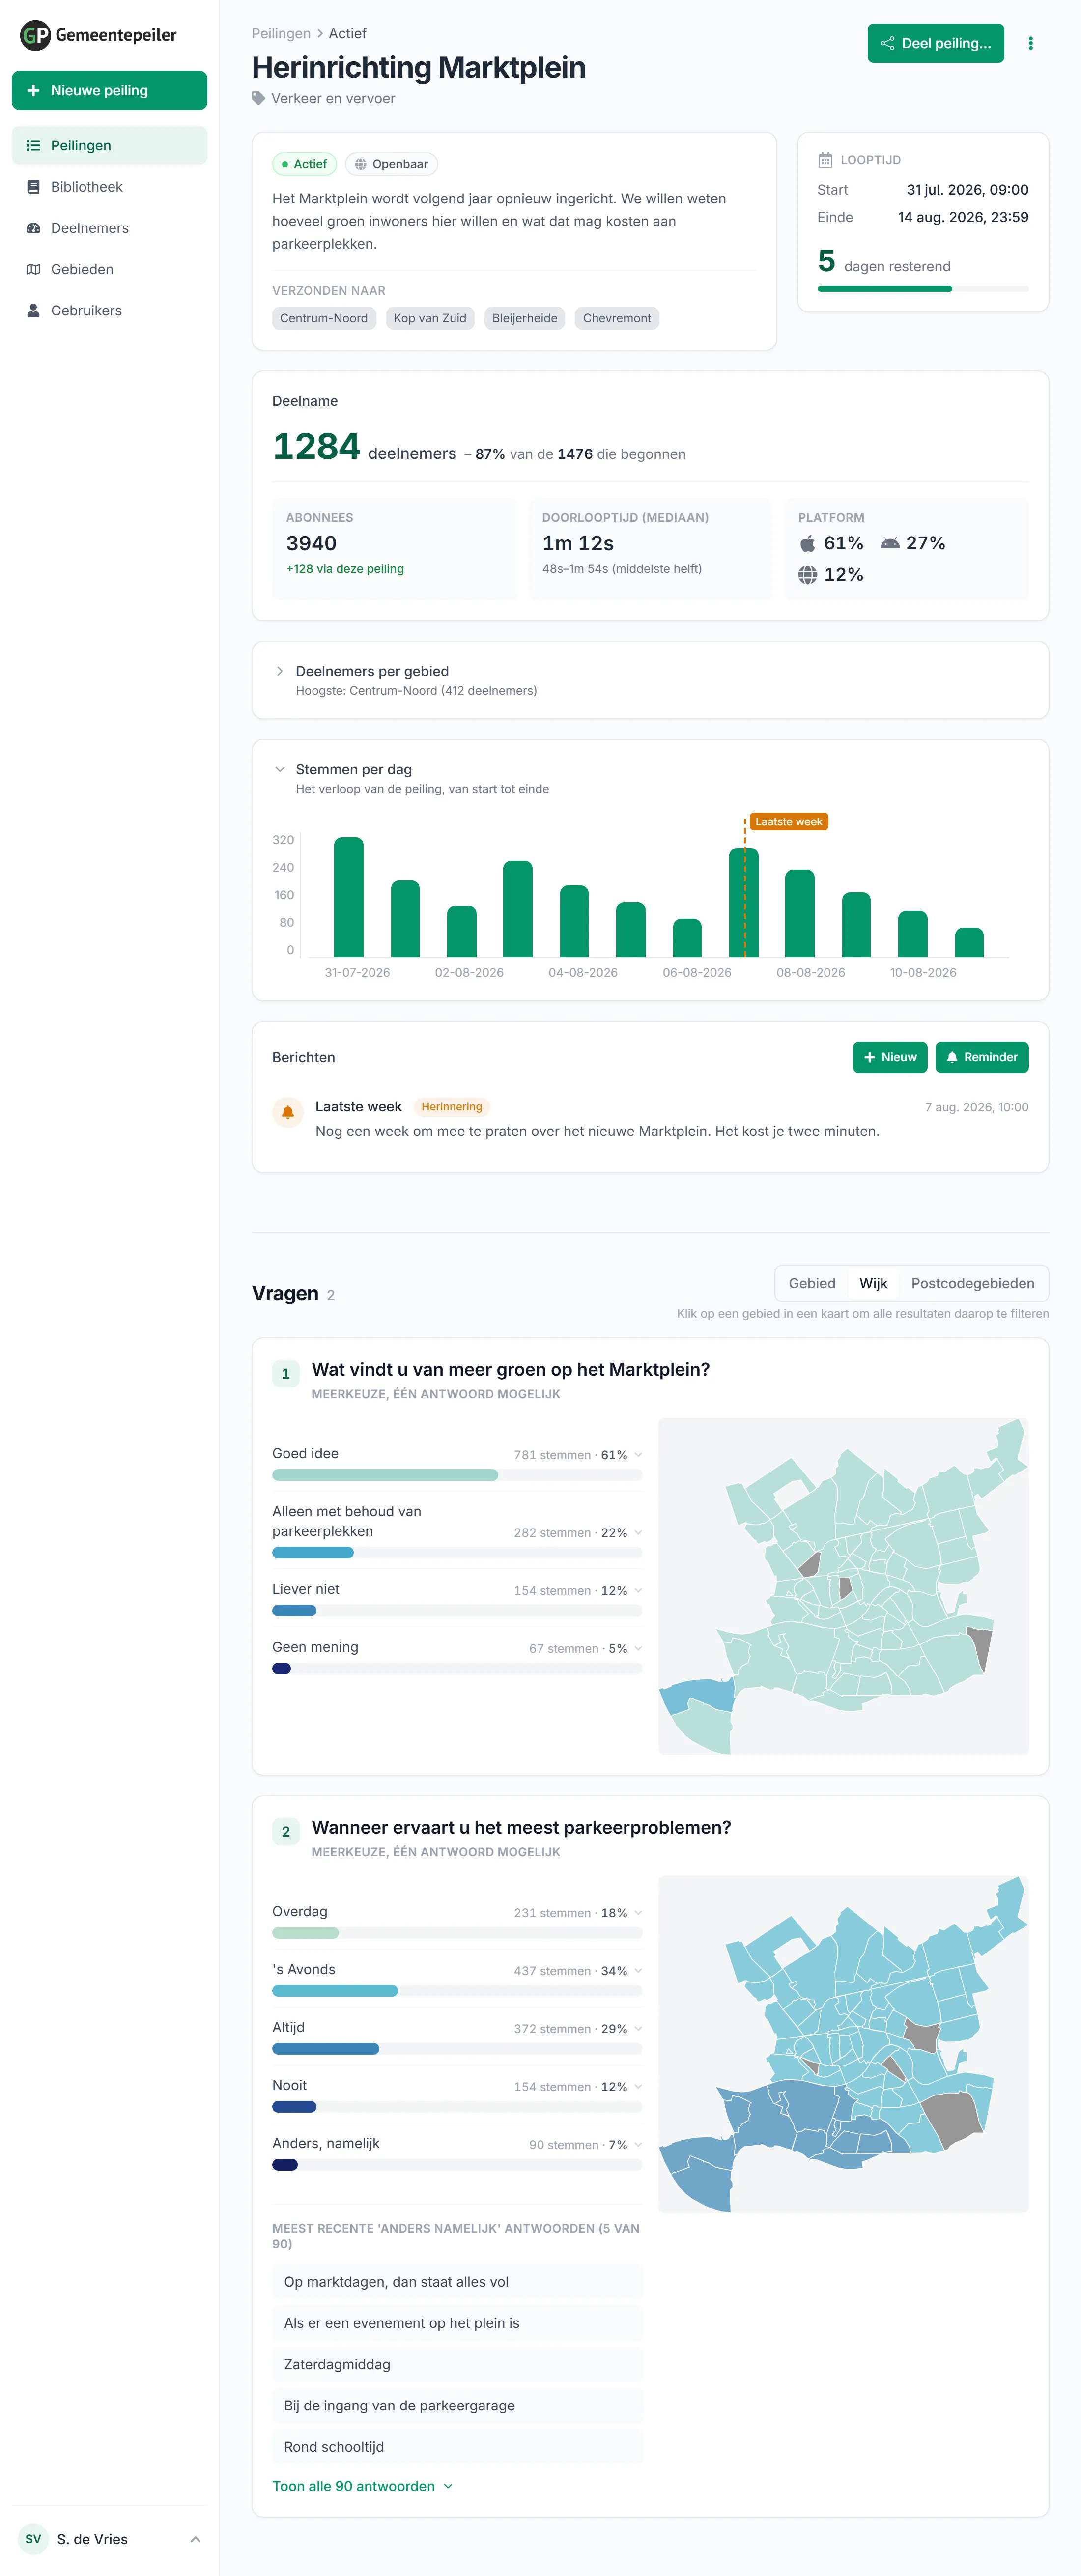Switch map view to Gebied

(x=811, y=1283)
